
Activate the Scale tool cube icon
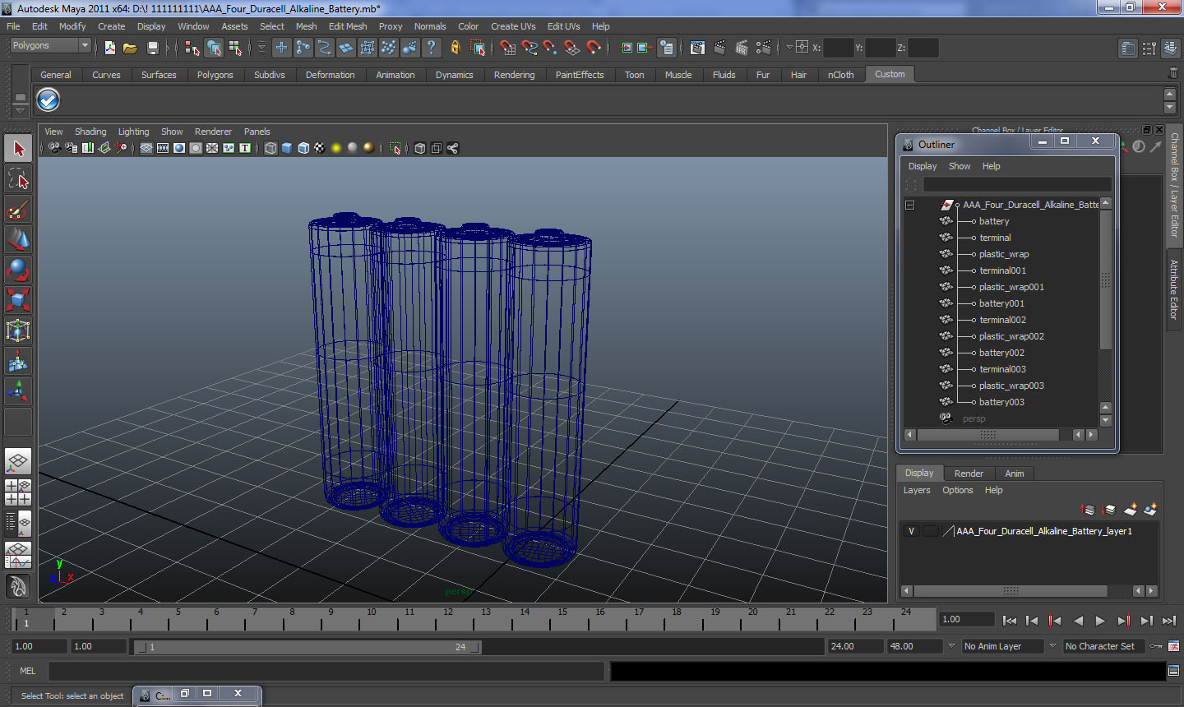(x=18, y=300)
